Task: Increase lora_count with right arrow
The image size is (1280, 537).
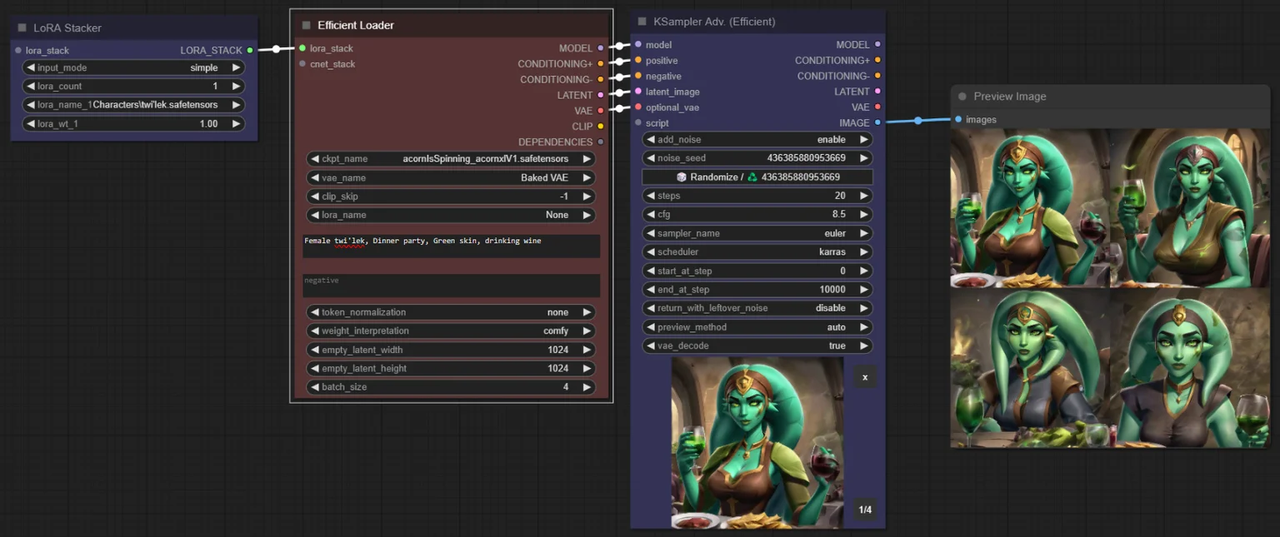Action: (x=236, y=86)
